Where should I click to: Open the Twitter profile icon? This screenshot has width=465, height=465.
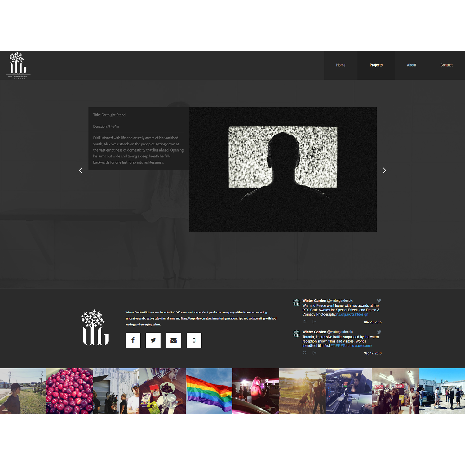click(153, 340)
